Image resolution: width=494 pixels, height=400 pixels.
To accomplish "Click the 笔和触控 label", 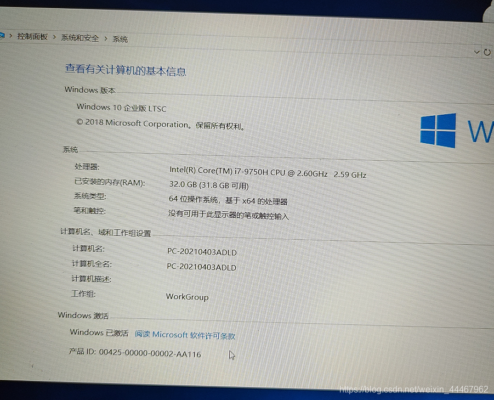I will tap(89, 211).
